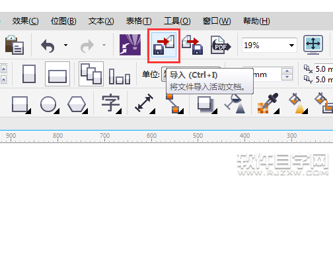
Task: Toggle the all pages layout button
Action: [91, 74]
